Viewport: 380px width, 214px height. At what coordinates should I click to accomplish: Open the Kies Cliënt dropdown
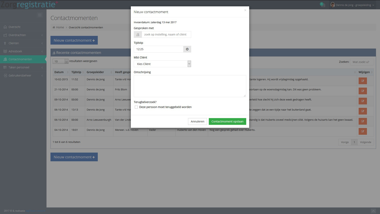point(162,64)
